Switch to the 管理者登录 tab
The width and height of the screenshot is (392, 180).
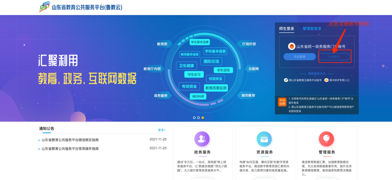coord(312,29)
